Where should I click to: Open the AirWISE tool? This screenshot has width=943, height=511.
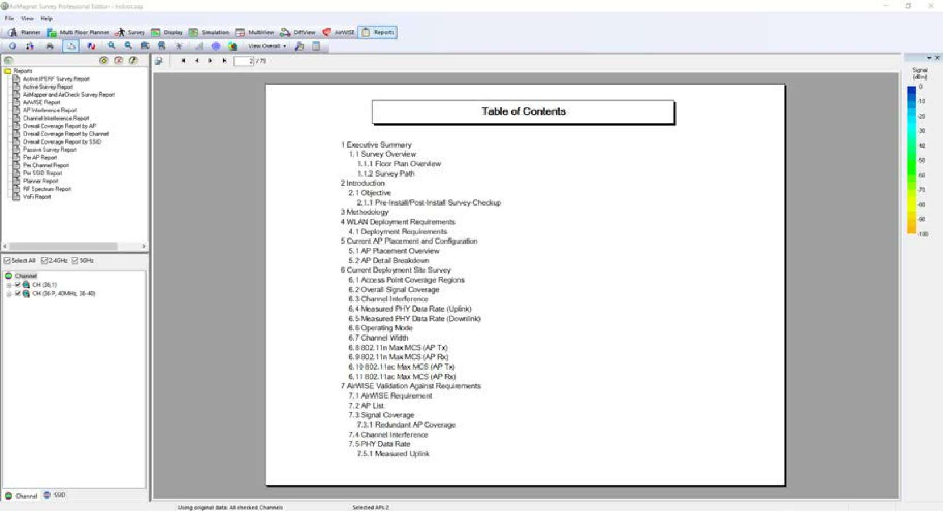click(x=339, y=32)
